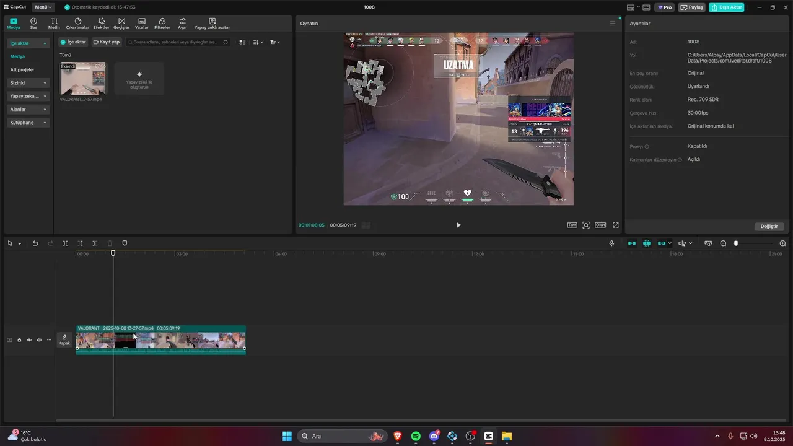Open the Filtreler filters tab

click(162, 24)
